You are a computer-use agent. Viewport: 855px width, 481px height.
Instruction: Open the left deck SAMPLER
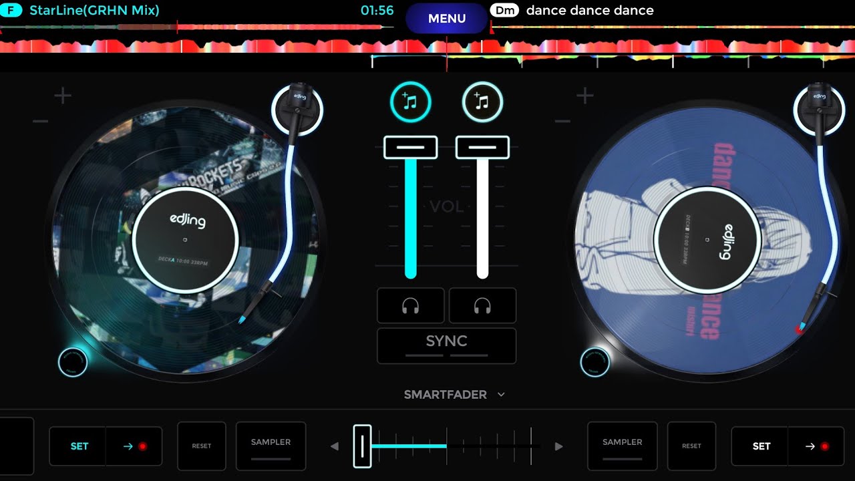click(271, 446)
